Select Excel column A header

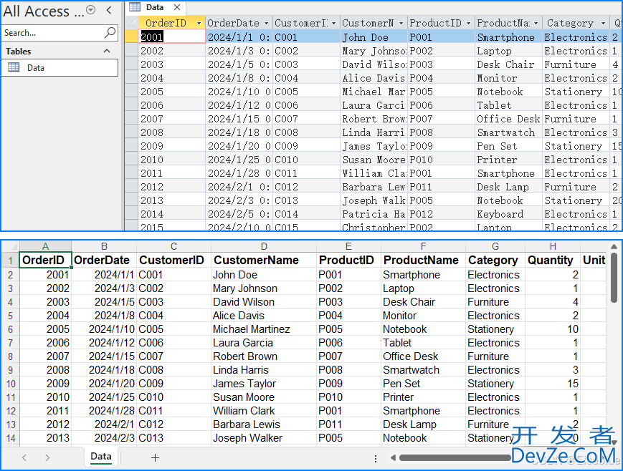tap(45, 246)
